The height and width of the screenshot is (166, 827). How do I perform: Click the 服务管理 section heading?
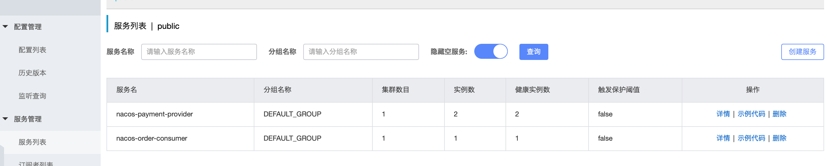pos(28,119)
